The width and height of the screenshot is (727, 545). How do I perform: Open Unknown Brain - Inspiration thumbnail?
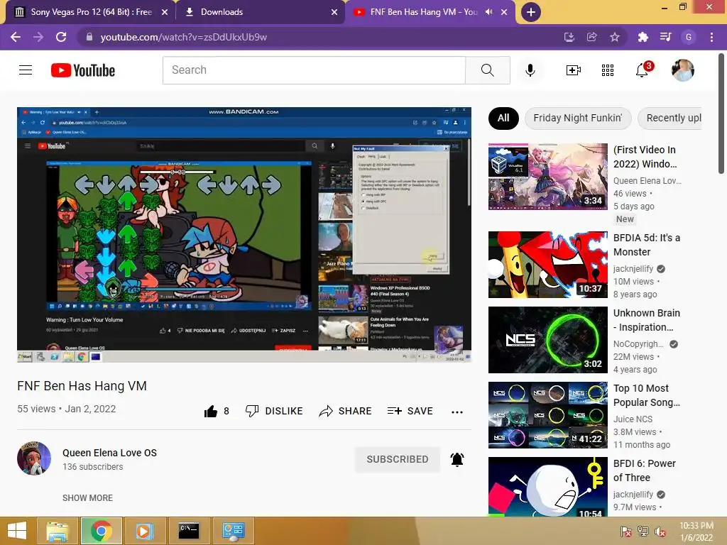click(547, 340)
